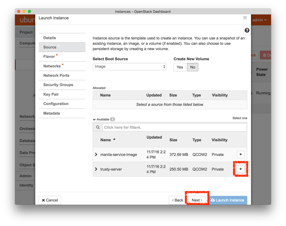Select the Source step

click(x=62, y=47)
